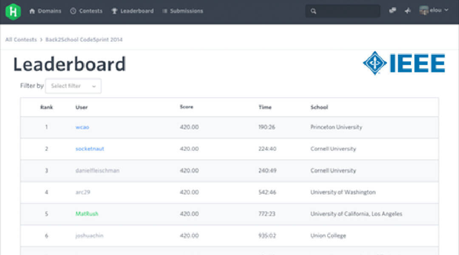Click the trophy icon beside Leaderboard

point(114,11)
